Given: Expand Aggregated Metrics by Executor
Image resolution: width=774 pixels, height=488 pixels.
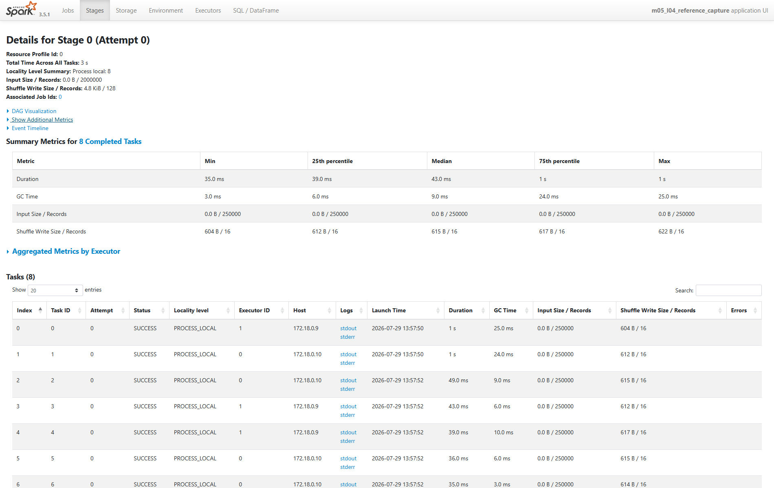Looking at the screenshot, I should pos(66,251).
